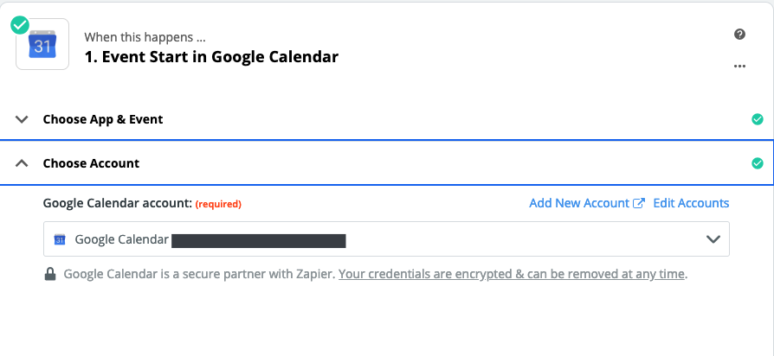The width and height of the screenshot is (774, 356).
Task: Click the Google Calendar app icon in the header
Action: (x=42, y=44)
